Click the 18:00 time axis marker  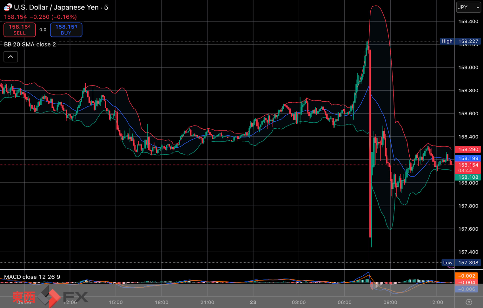point(161,302)
